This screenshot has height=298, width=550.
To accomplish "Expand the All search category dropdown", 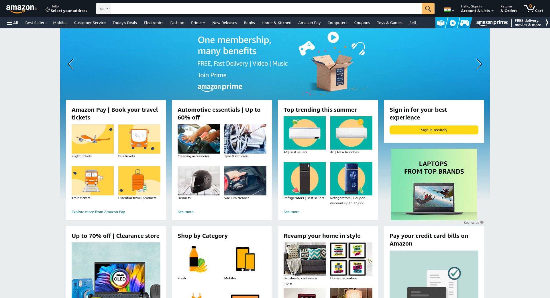I will point(104,9).
